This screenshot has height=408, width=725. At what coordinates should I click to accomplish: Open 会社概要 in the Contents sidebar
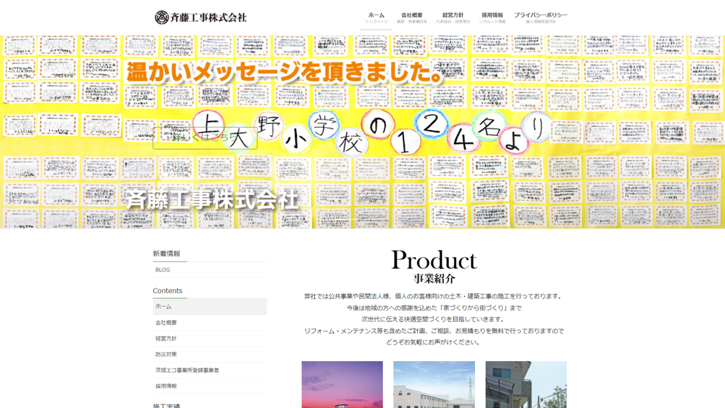pyautogui.click(x=166, y=323)
